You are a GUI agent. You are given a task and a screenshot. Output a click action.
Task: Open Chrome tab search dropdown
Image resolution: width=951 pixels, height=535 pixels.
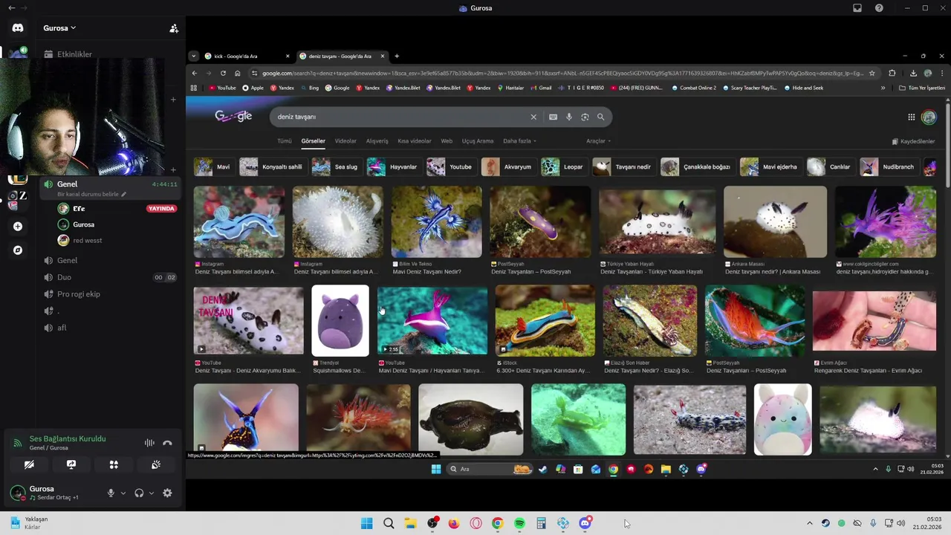point(193,56)
